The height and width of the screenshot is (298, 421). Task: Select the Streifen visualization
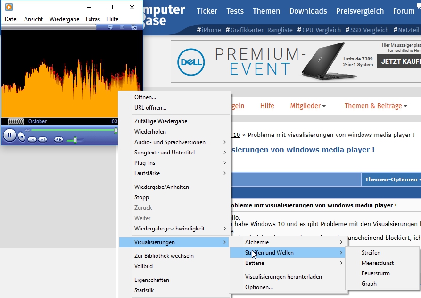click(382, 253)
